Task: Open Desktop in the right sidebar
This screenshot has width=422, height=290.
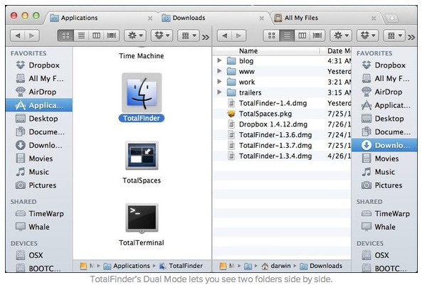Action: (x=383, y=118)
